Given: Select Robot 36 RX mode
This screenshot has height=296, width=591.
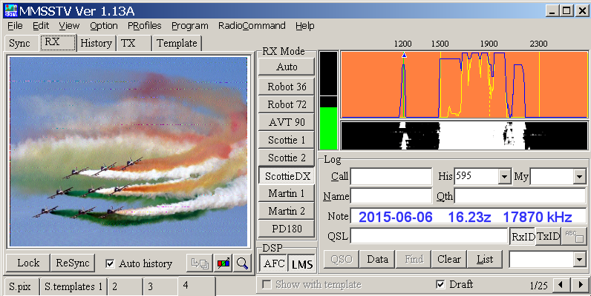Looking at the screenshot, I should [287, 86].
